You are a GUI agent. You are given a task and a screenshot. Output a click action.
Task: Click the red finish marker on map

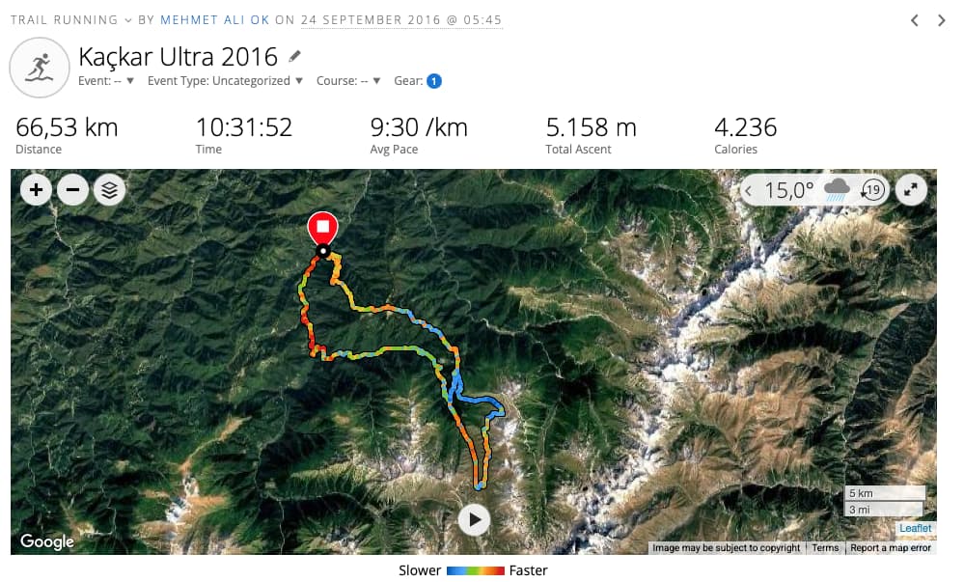322,229
